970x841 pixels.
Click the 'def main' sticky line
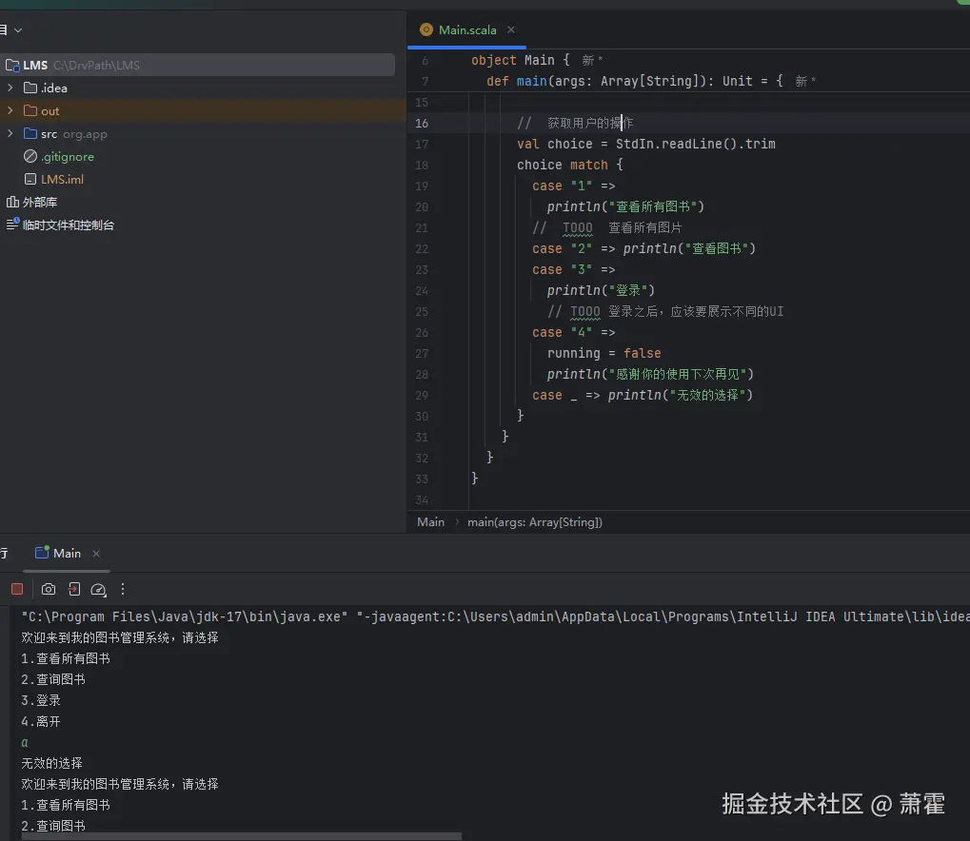click(x=634, y=81)
